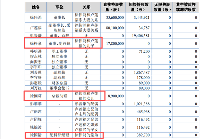Screen dimensions: 222x139
Task: Click the value 19,406,381
Action: tap(141, 36)
